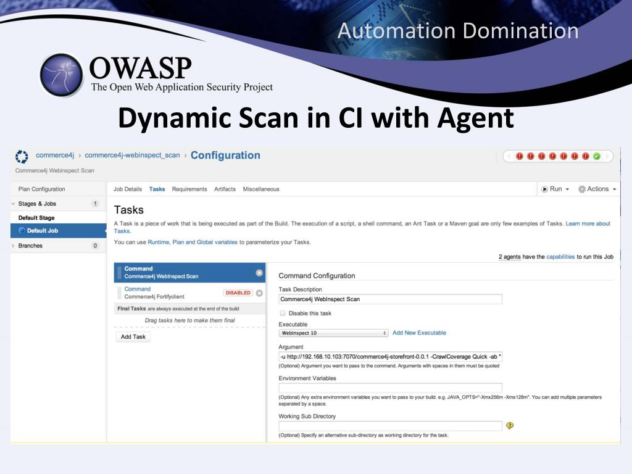Viewport: 632px width, 474px height.
Task: Click the DISABLED badge on Fortifyclient task
Action: [x=238, y=293]
